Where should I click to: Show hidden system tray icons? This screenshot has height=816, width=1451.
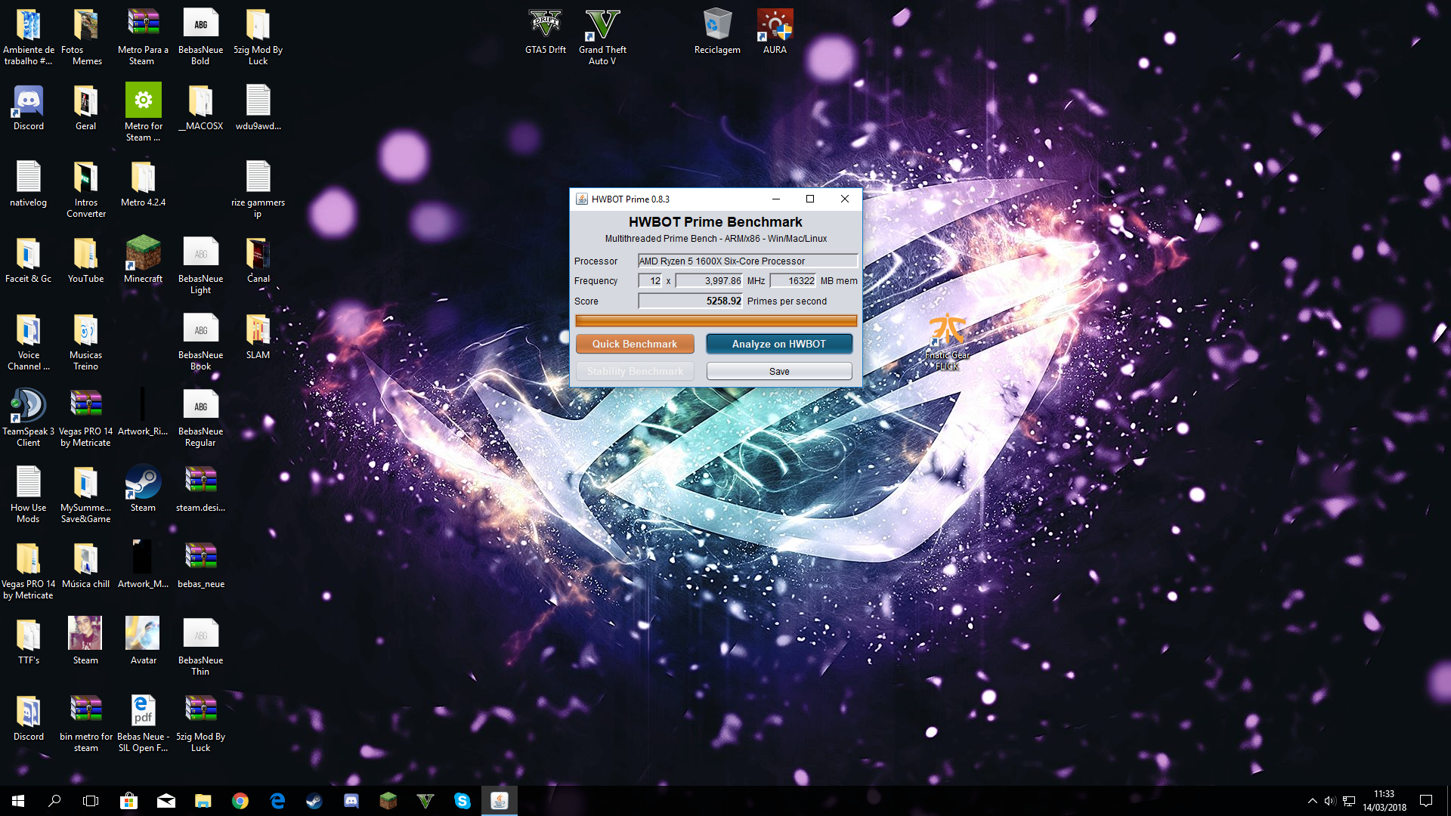(x=1312, y=801)
